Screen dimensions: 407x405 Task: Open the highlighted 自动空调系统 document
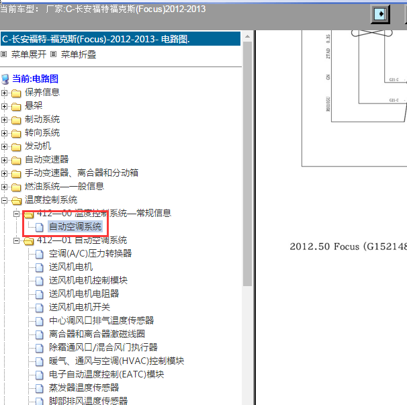(x=75, y=226)
